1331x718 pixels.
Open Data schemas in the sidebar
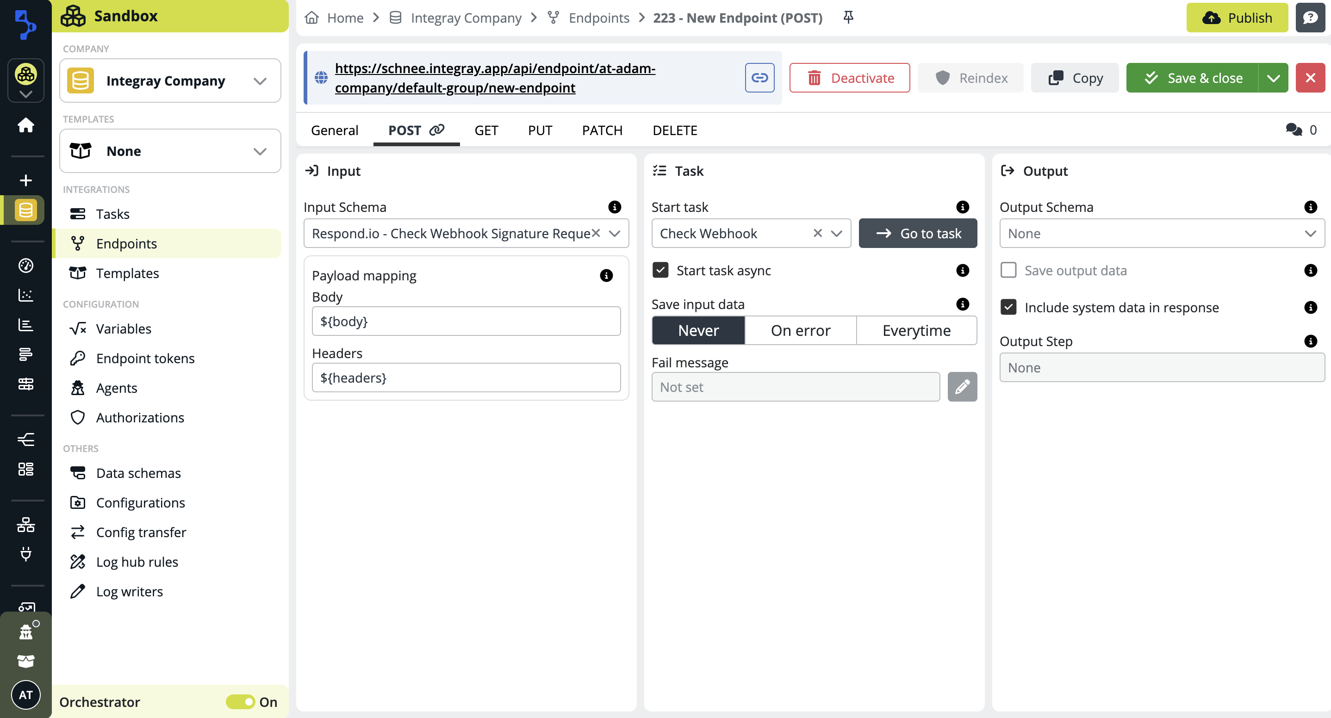(x=138, y=473)
